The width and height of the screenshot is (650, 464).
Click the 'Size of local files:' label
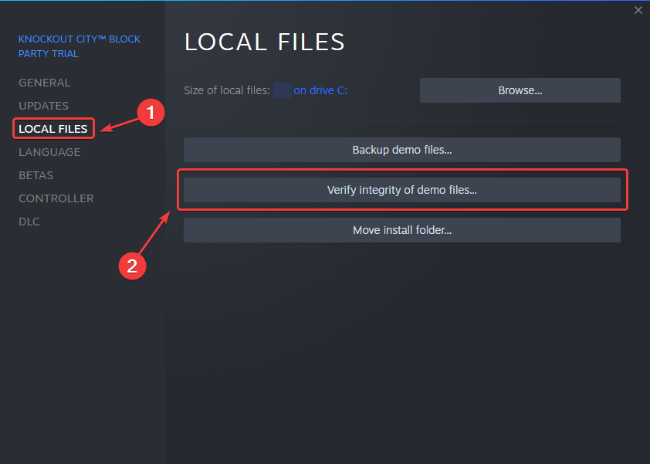(x=227, y=90)
